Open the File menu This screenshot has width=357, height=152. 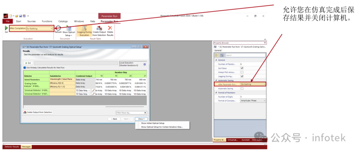click(x=8, y=21)
